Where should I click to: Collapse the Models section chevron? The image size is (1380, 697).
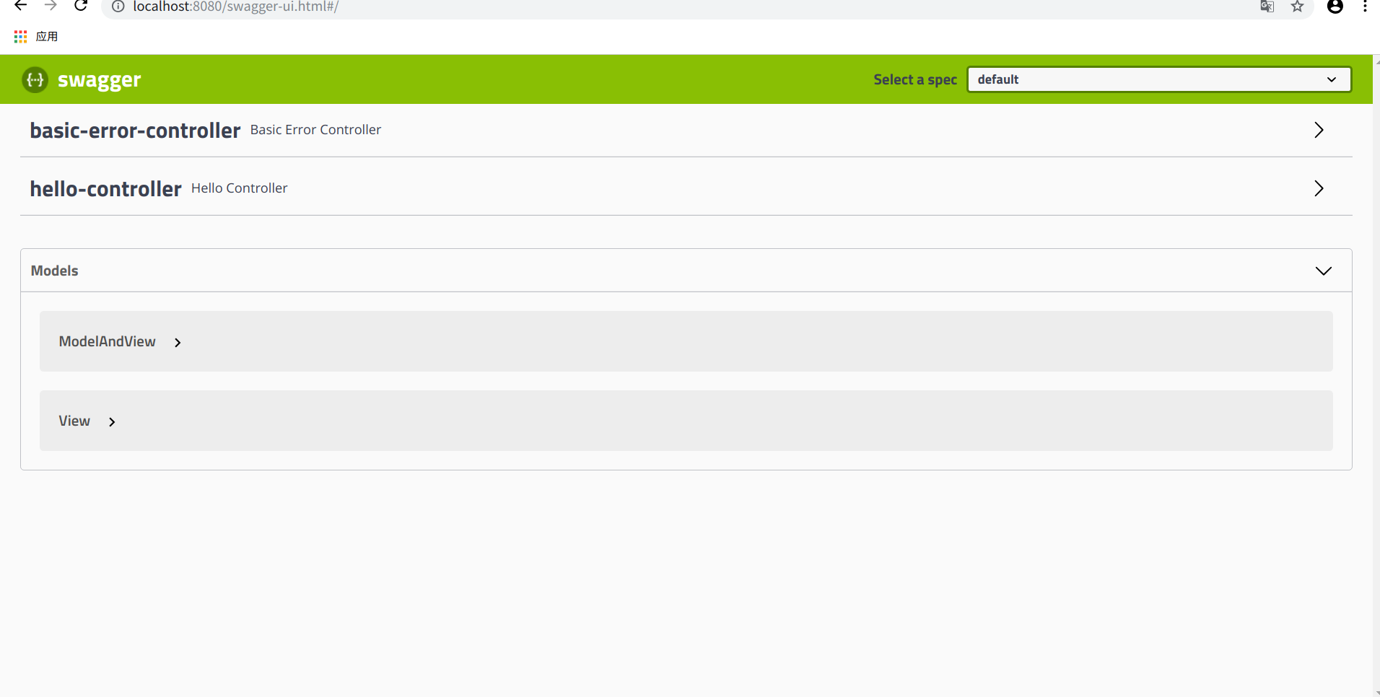1324,271
